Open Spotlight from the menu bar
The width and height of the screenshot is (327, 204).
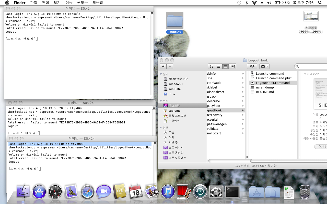320,3
